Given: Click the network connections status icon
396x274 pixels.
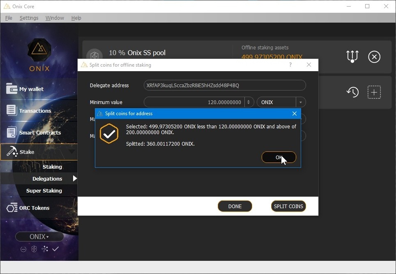Looking at the screenshot, I should pos(45,249).
